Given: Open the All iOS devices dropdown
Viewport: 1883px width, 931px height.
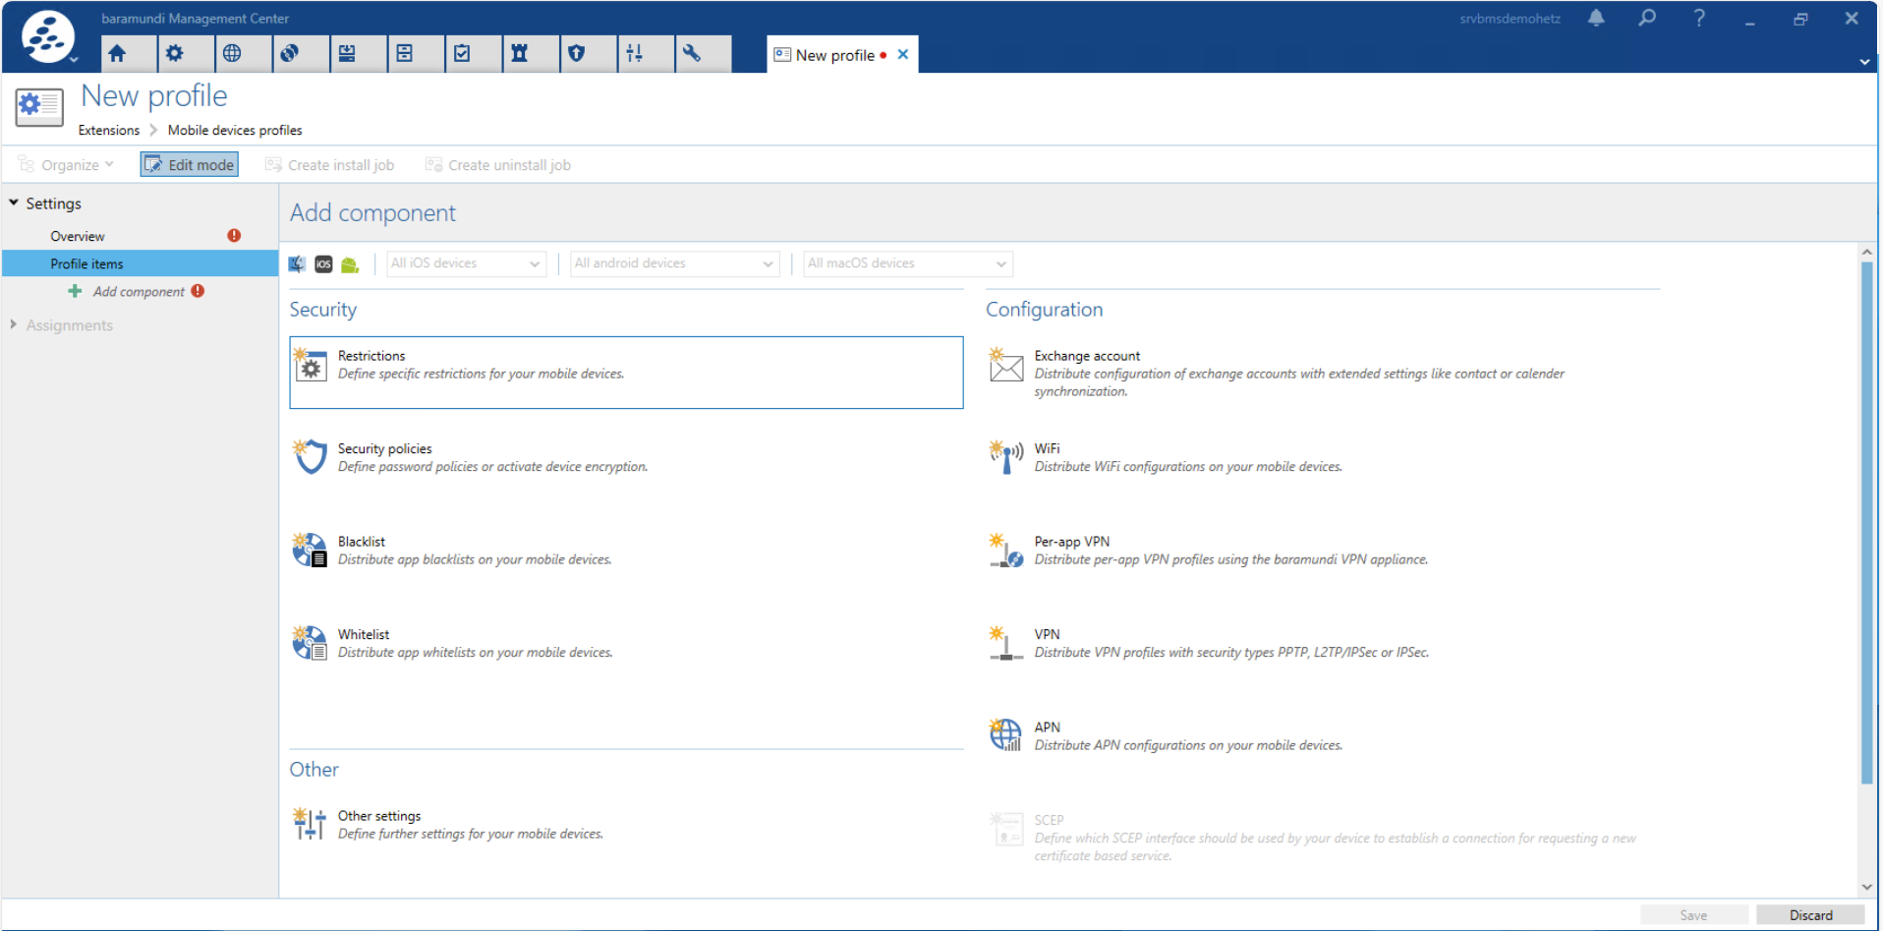Looking at the screenshot, I should coord(466,263).
